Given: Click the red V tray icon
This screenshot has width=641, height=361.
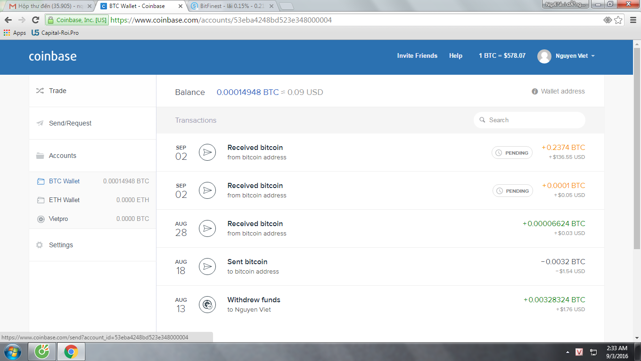Looking at the screenshot, I should point(580,352).
